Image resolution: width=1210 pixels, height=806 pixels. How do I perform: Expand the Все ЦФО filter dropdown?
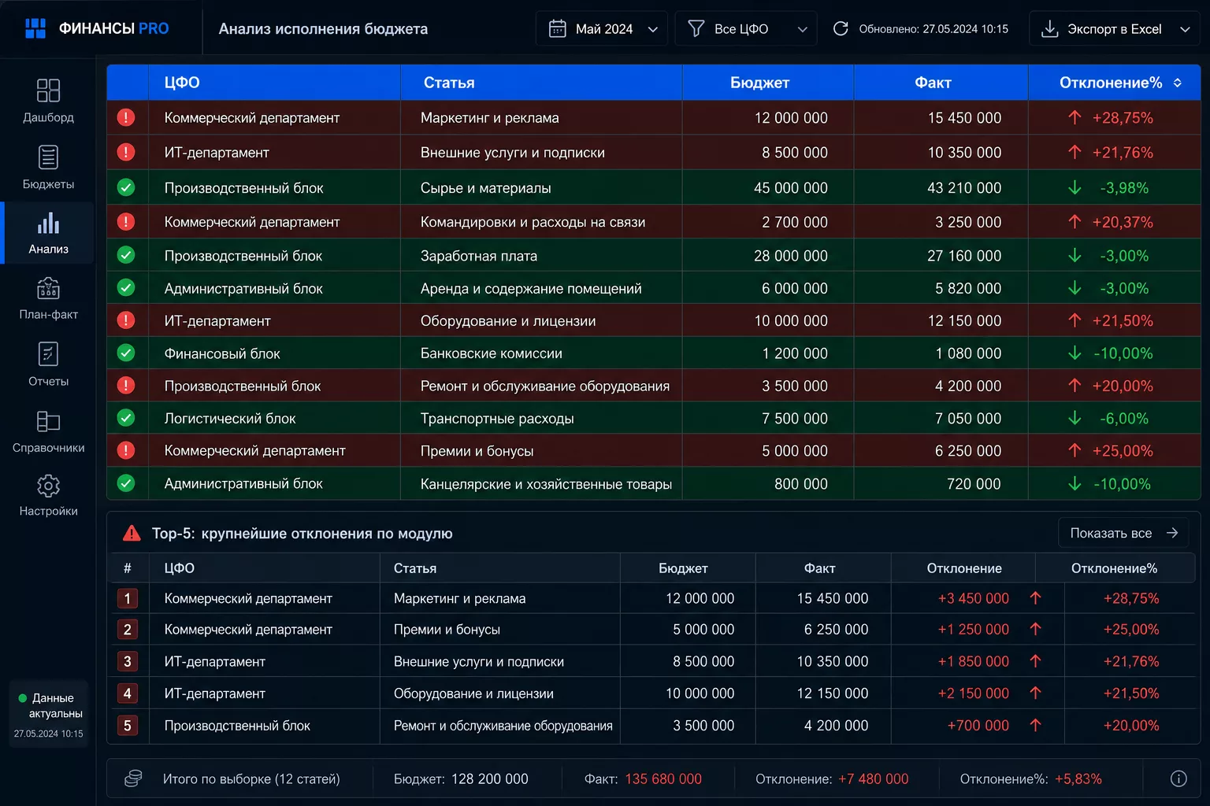[x=746, y=29]
